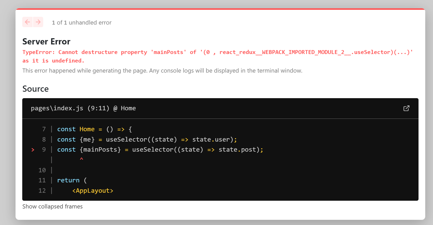433x225 pixels.
Task: Click the <AppLayout> tag on line 12
Action: click(93, 191)
